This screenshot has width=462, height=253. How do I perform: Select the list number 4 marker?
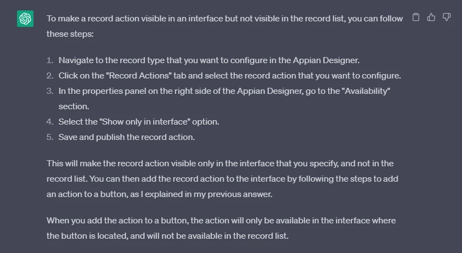[50, 122]
